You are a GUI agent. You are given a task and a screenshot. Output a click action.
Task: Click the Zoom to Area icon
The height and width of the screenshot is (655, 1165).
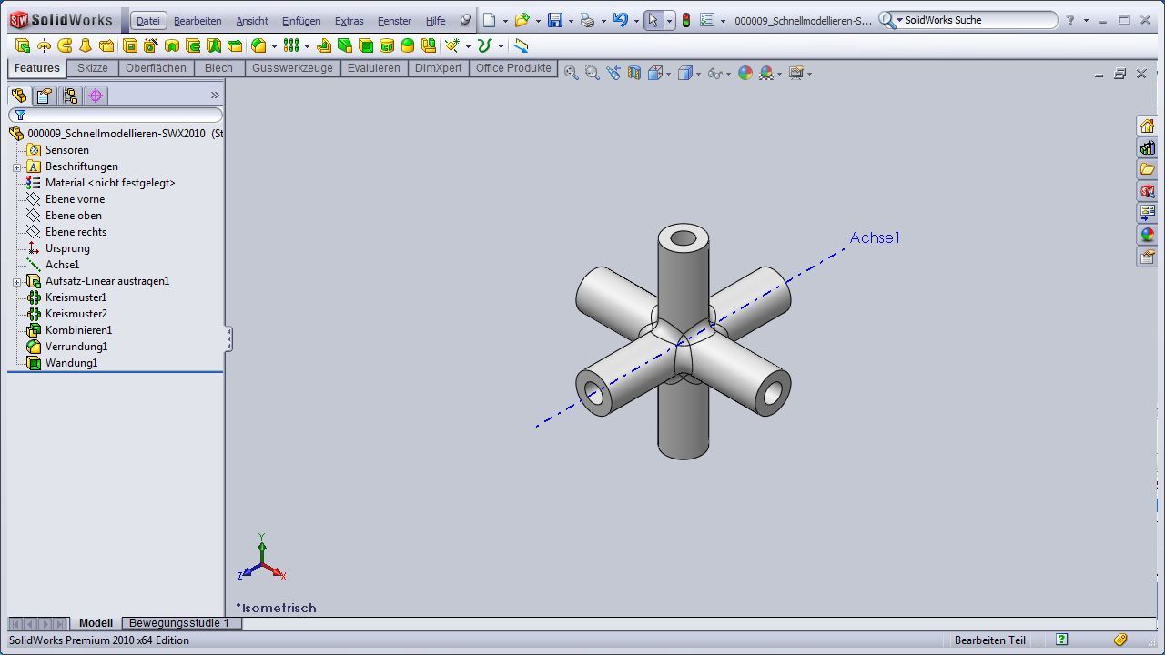pos(593,74)
